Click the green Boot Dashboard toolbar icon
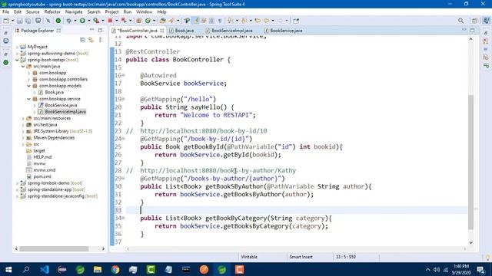The image size is (492, 276). (58, 21)
